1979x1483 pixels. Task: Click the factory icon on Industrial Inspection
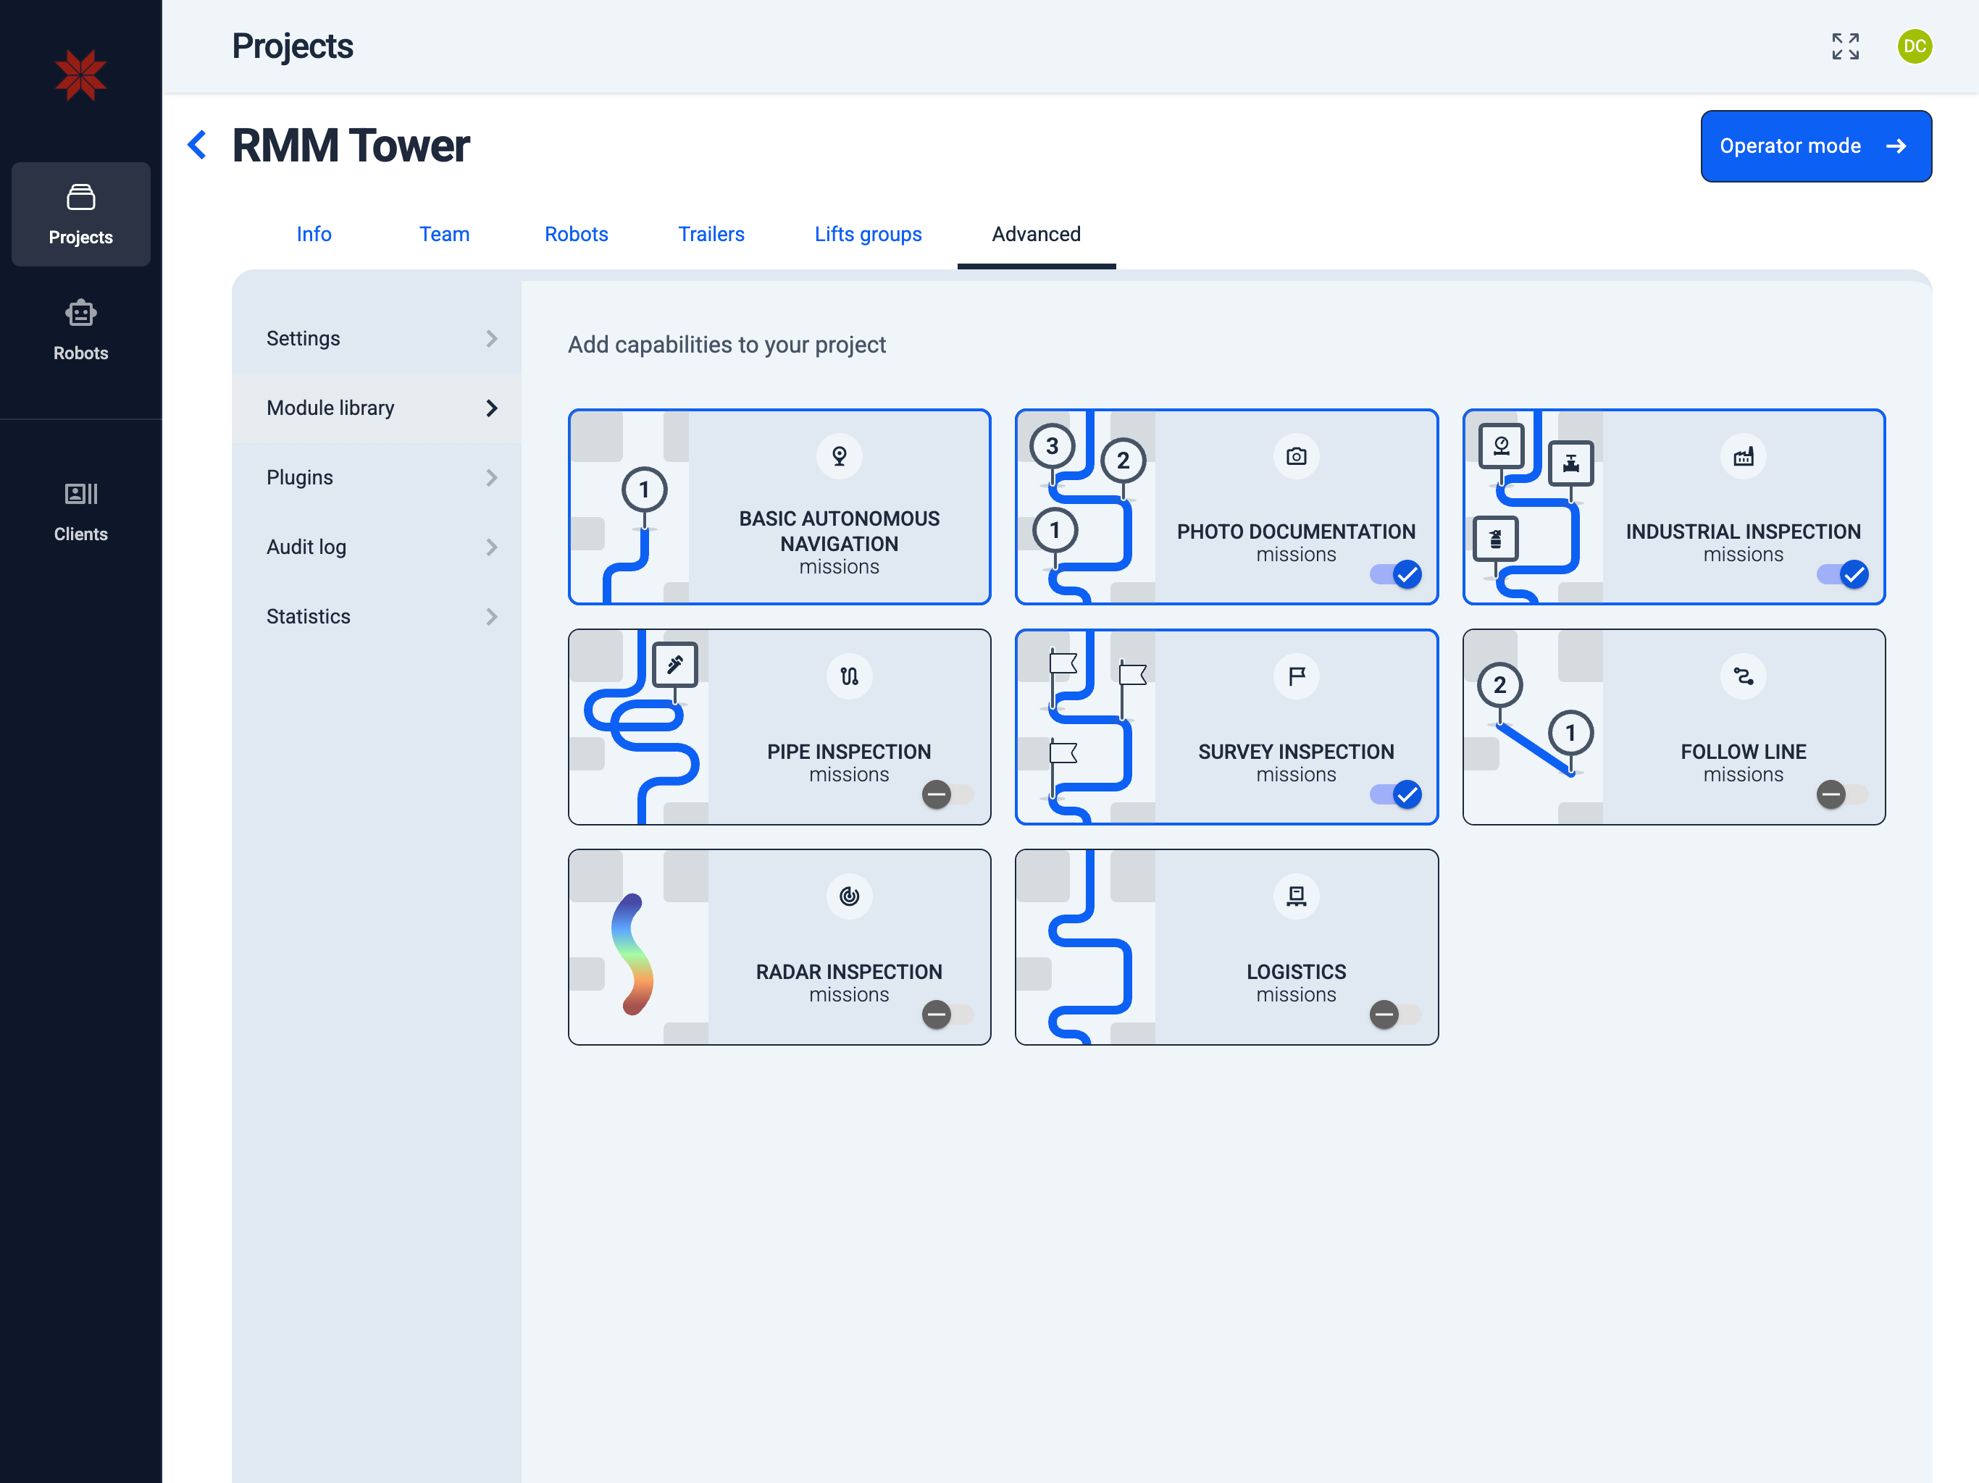(x=1743, y=457)
